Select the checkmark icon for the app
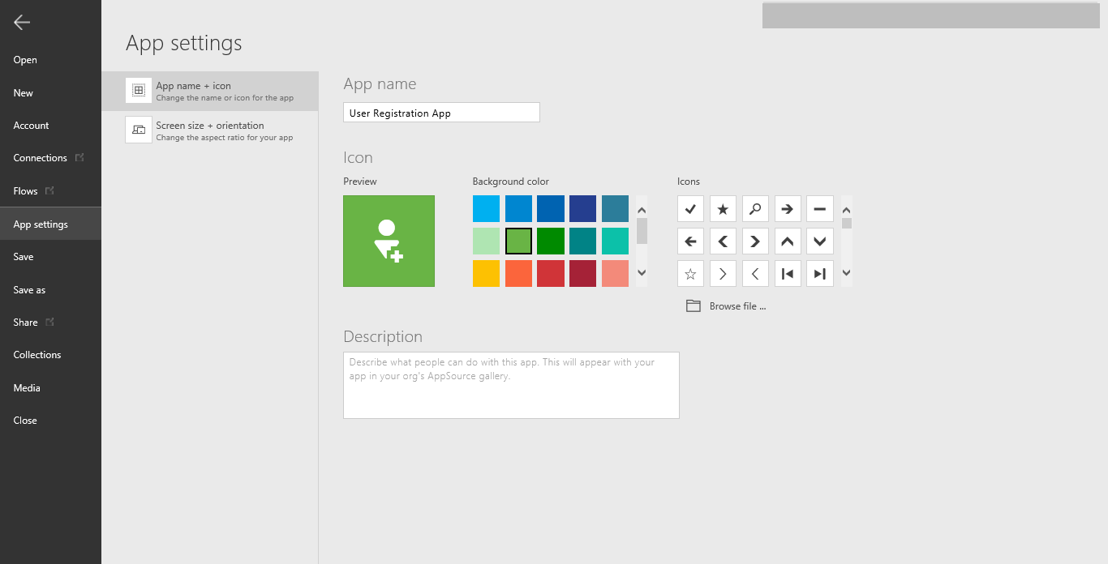 click(x=690, y=209)
